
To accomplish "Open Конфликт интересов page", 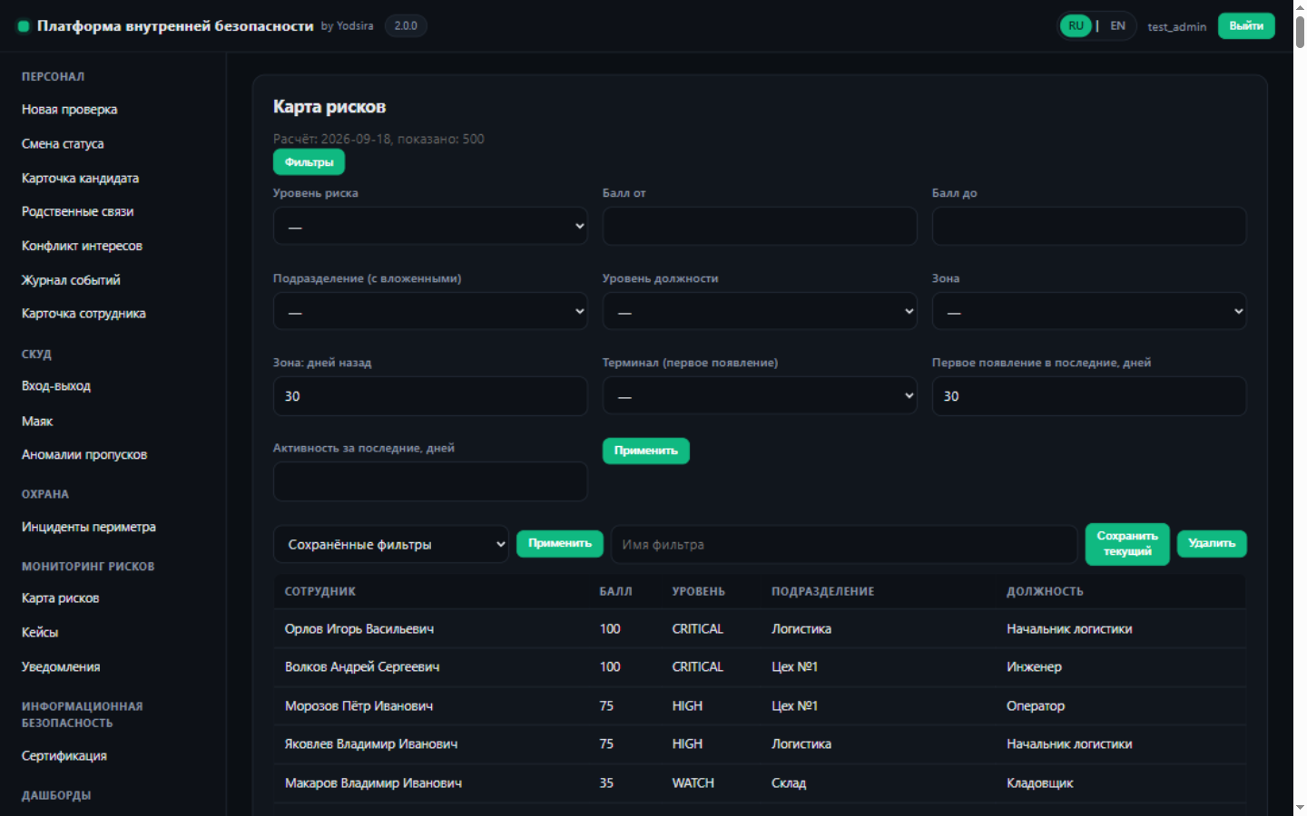I will pos(82,246).
